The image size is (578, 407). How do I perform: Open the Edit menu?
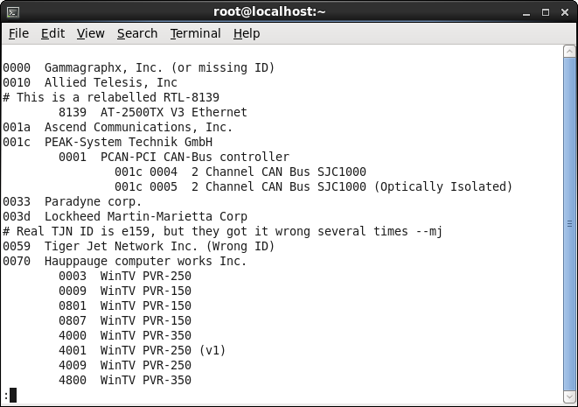(x=52, y=33)
